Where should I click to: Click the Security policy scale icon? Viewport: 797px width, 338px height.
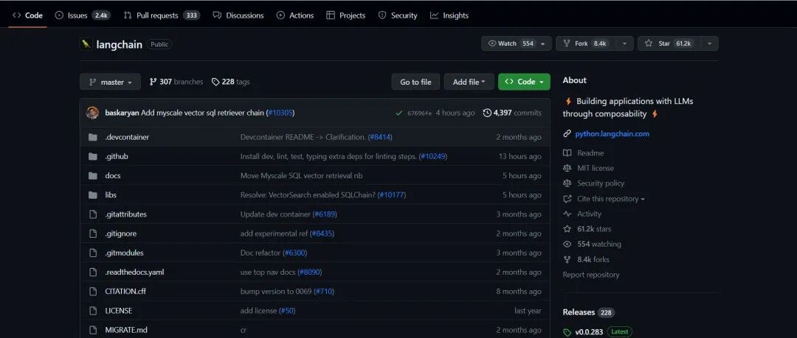coord(567,183)
